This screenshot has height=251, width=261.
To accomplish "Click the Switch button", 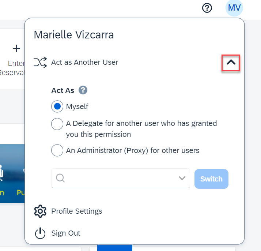I will [211, 179].
